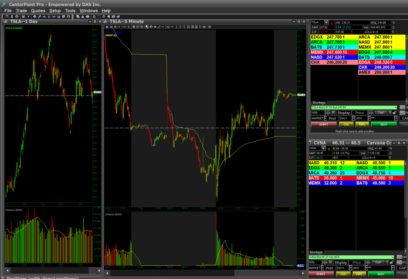Open the drawing tools dropdown arrow in chart toolbar
408x279 pixels.
[x=163, y=27]
